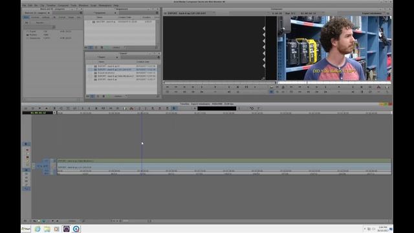Screen dimensions: 414x233
Task: Select the blue audio clip in timeline
Action: pos(224,166)
